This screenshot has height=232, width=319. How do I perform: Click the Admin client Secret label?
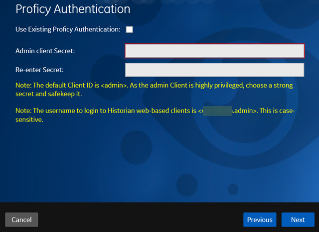pos(45,51)
